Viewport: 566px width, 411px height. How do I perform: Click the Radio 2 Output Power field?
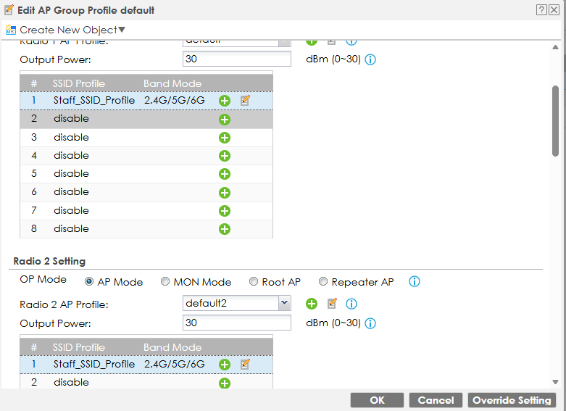coord(237,323)
